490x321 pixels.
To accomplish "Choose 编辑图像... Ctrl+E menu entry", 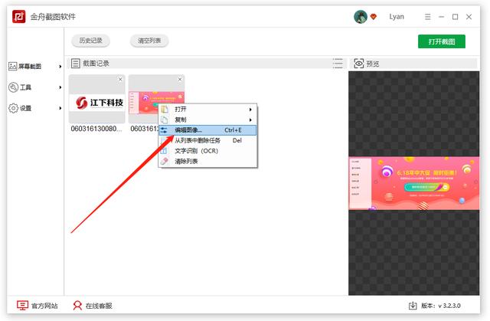I will click(x=207, y=130).
